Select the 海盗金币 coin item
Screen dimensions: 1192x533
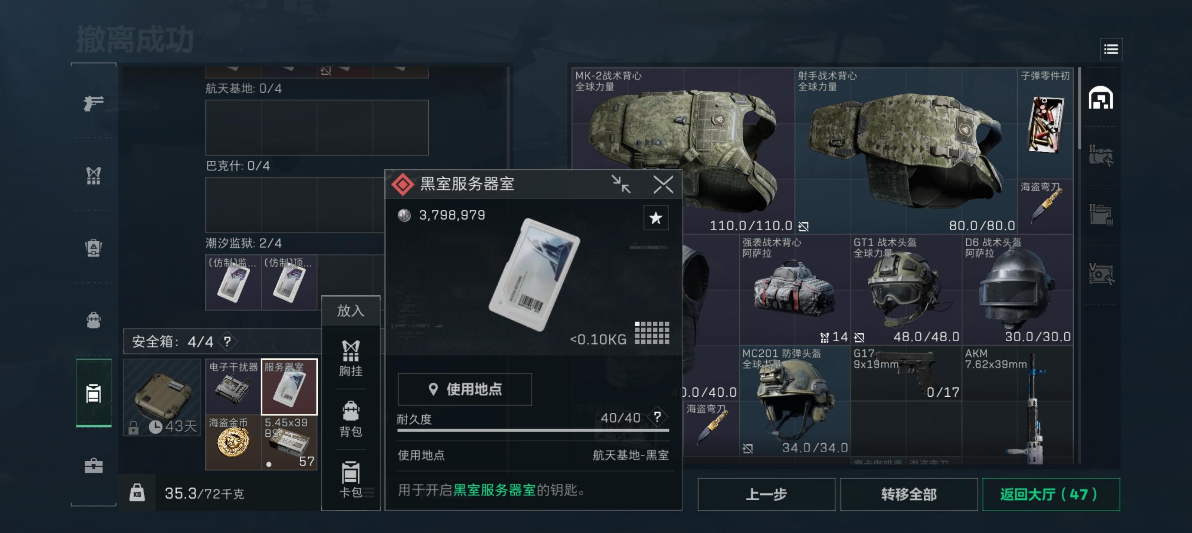point(233,442)
